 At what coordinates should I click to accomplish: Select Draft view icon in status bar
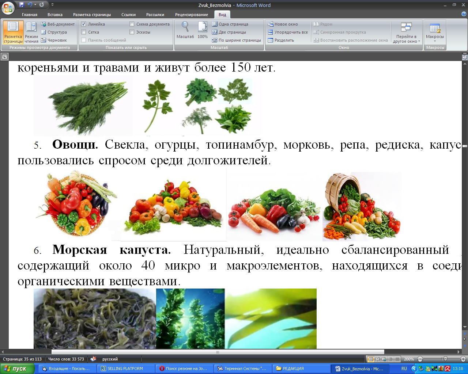[397, 359]
